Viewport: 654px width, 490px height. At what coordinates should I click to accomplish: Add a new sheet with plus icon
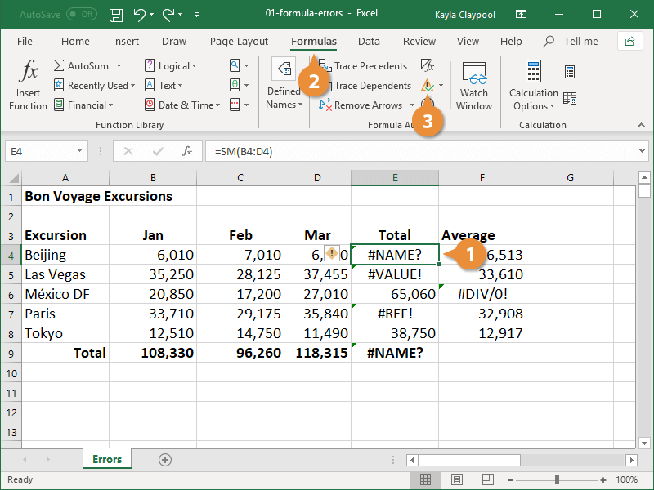165,460
